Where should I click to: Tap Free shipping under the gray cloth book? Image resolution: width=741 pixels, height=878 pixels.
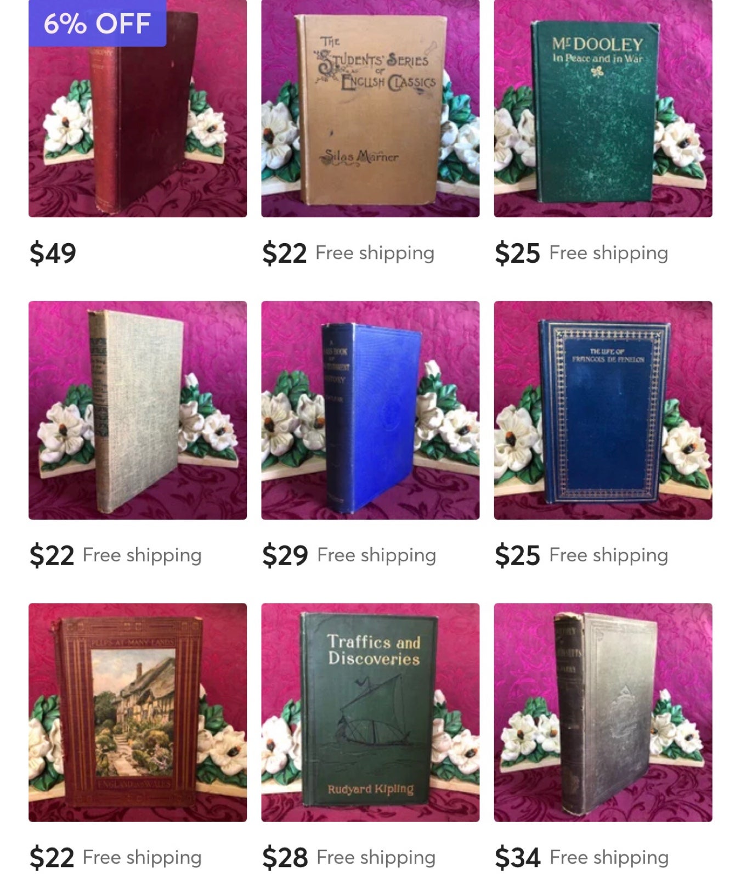(142, 555)
